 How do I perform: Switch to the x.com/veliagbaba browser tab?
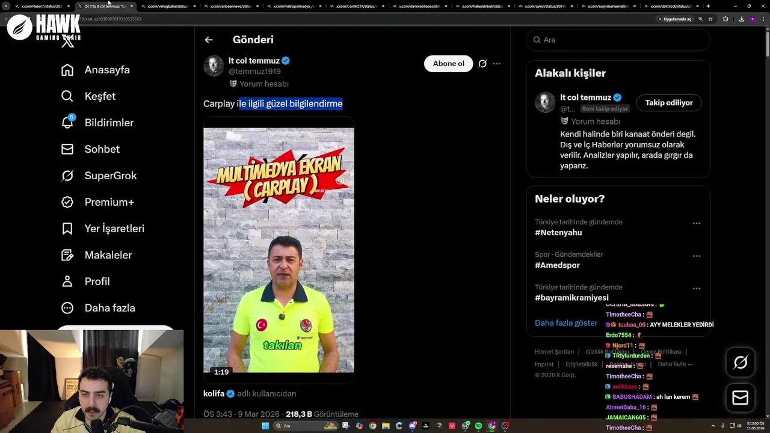(x=168, y=6)
